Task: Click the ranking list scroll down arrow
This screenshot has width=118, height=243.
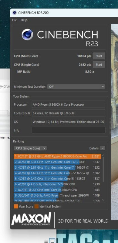Action: click(103, 200)
